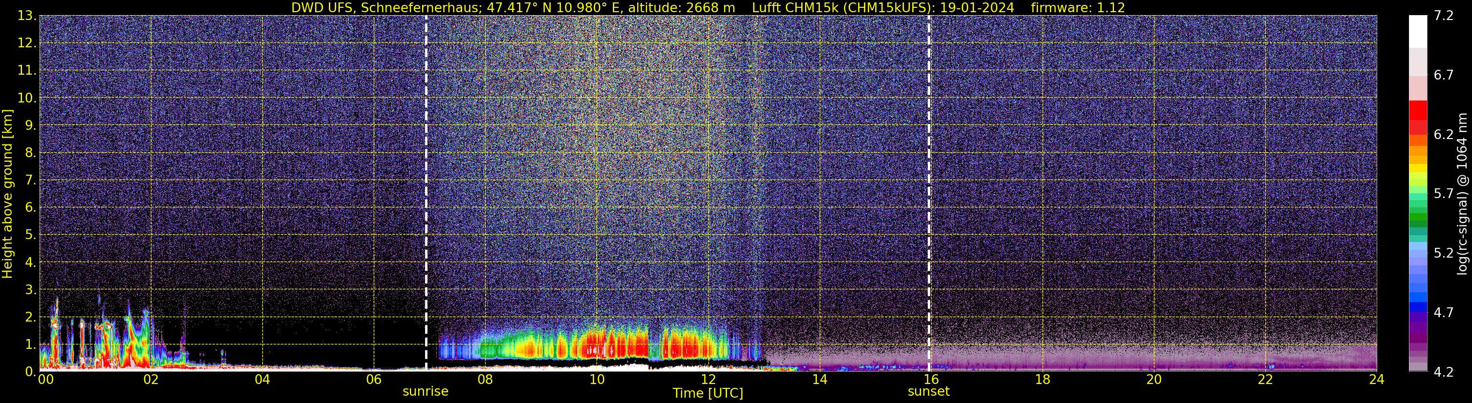Click the time axis tick '06'

click(374, 380)
